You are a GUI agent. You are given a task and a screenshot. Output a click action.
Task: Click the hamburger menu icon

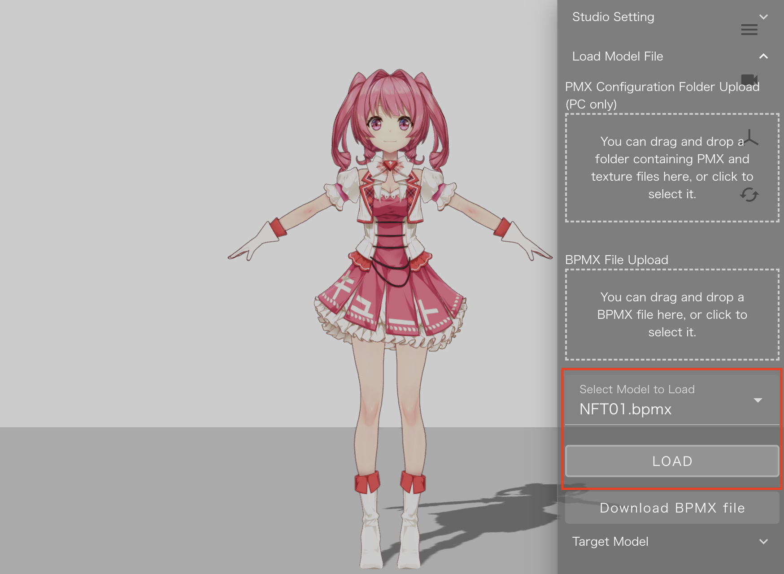tap(749, 30)
